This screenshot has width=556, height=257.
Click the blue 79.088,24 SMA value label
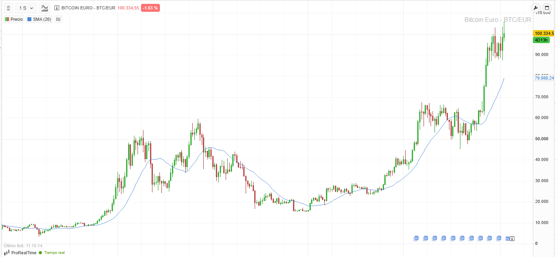pos(544,78)
